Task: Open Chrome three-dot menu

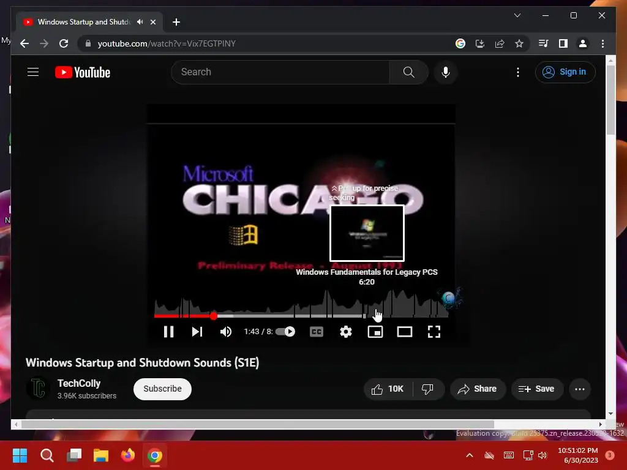Action: (x=603, y=43)
